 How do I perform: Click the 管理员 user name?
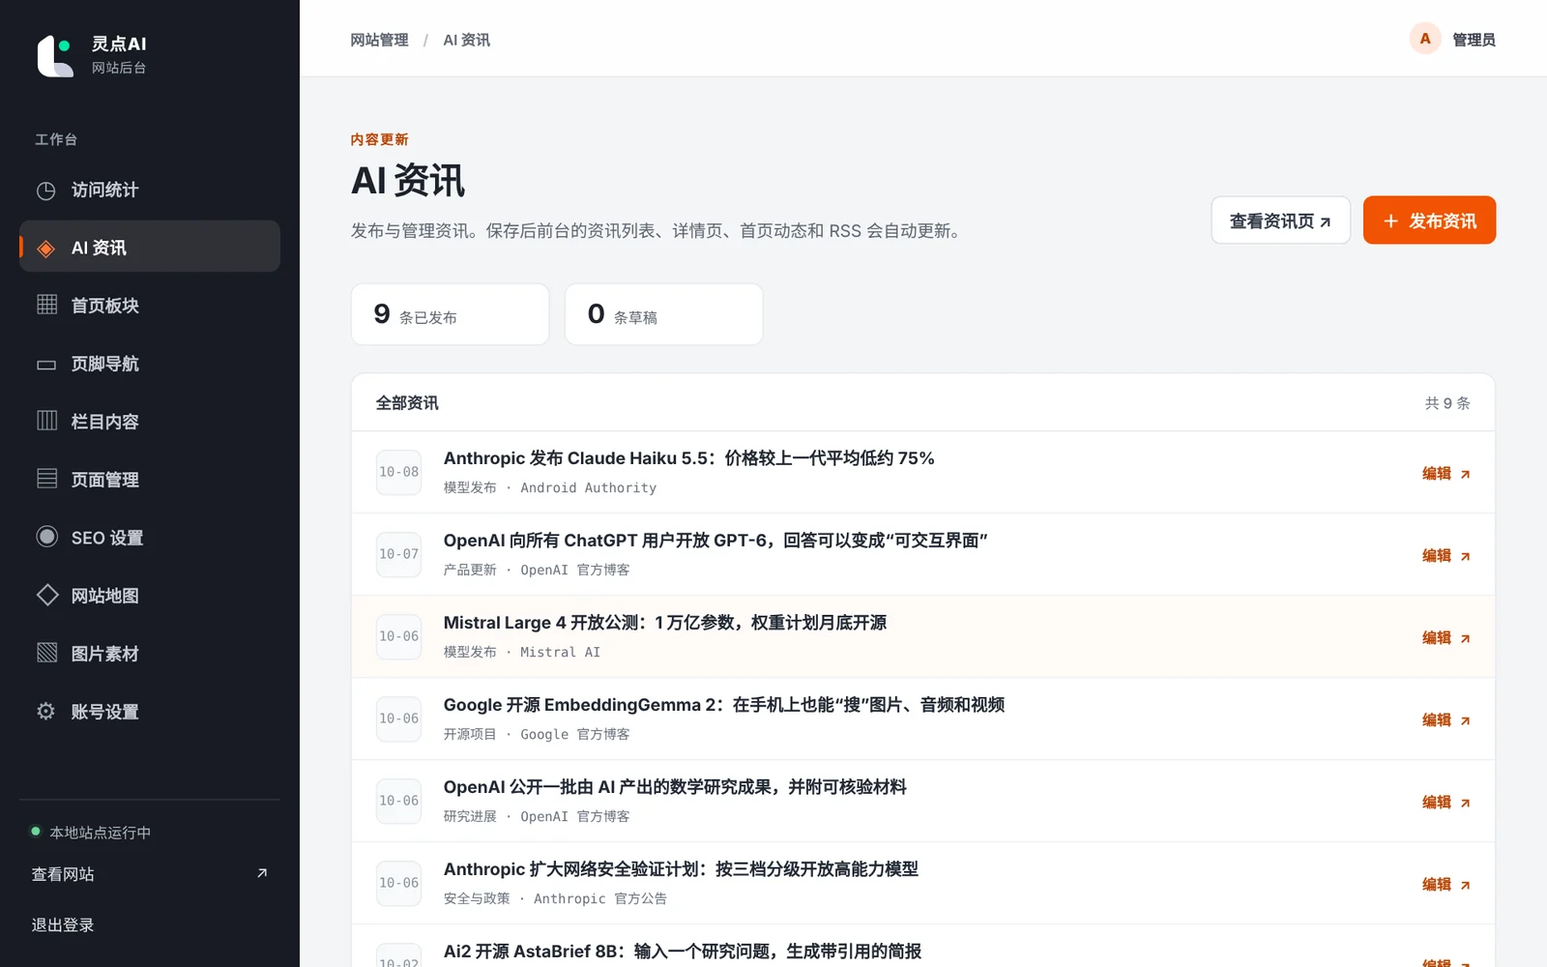click(1474, 40)
